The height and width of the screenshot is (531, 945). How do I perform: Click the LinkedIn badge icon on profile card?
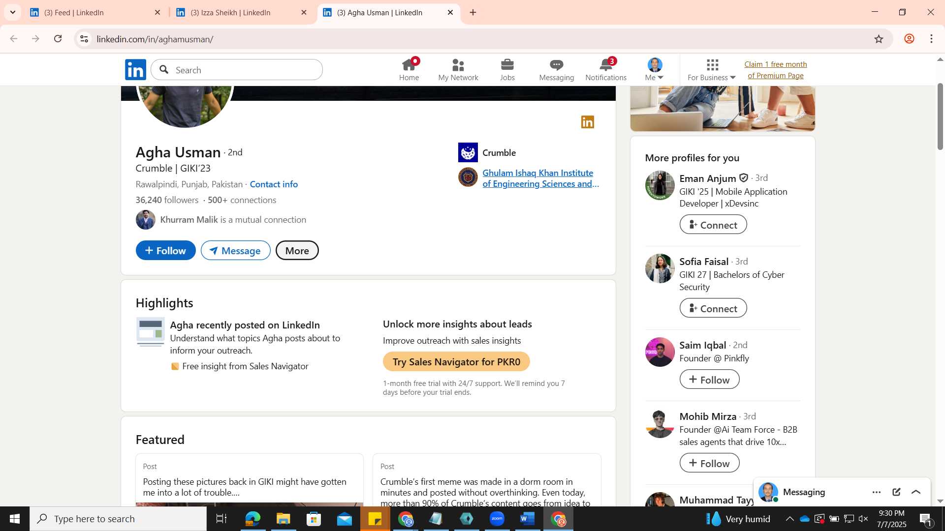point(588,122)
